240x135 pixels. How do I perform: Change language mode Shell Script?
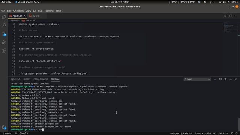point(223,133)
